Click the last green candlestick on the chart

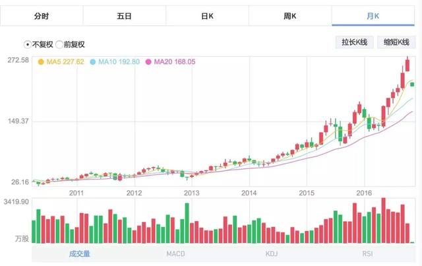pyautogui.click(x=412, y=84)
